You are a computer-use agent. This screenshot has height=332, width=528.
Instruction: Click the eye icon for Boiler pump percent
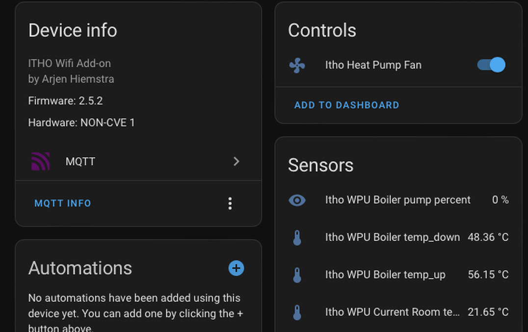coord(297,200)
